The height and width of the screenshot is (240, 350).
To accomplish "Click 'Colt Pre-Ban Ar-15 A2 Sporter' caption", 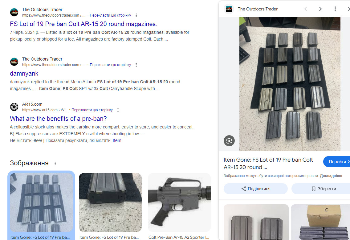I will click(179, 237).
